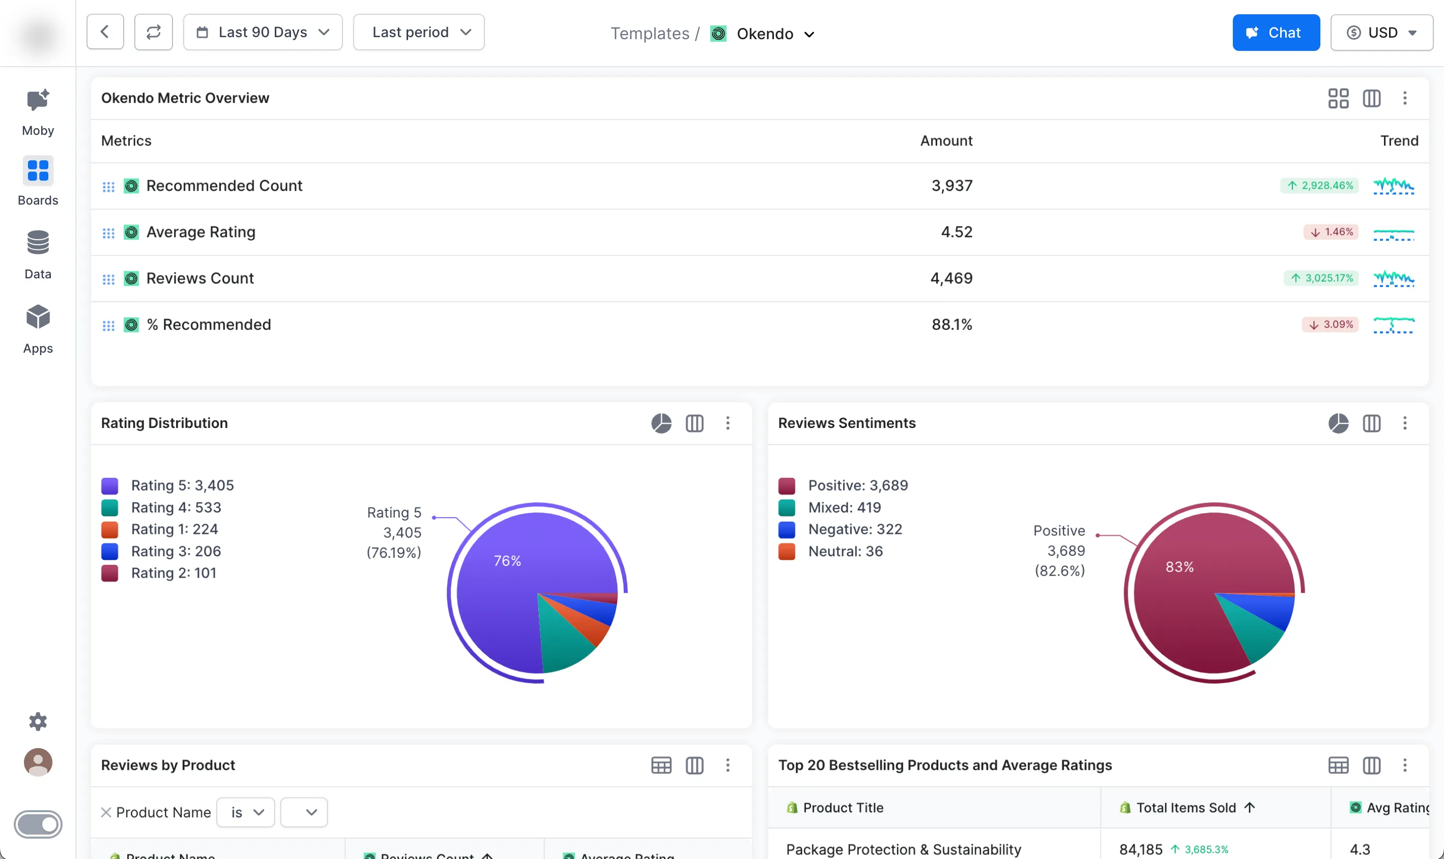The image size is (1444, 859).
Task: Switch Okendo Metric Overview to grid tile view
Action: tap(1338, 98)
